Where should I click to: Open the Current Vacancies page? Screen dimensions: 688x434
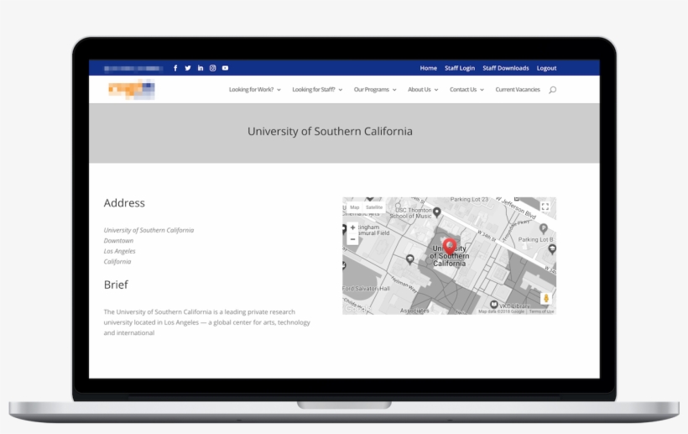[x=518, y=90]
